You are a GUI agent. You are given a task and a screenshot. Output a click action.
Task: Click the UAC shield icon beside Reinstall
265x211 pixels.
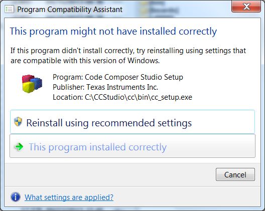coord(18,121)
